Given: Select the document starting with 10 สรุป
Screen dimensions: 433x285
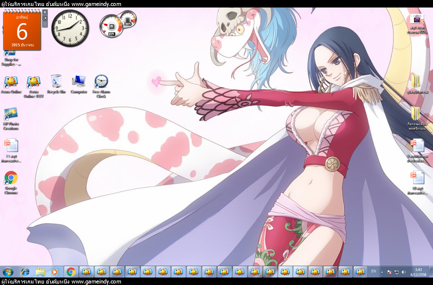Looking at the screenshot, I should 417,183.
